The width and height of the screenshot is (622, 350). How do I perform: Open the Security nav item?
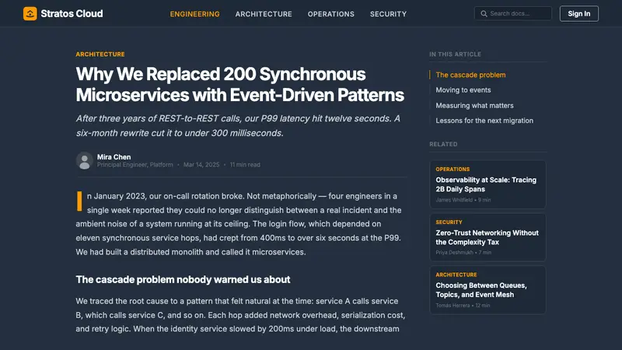(x=388, y=14)
